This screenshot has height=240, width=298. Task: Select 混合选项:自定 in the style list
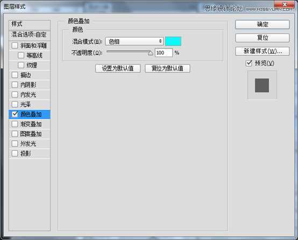pos(30,35)
